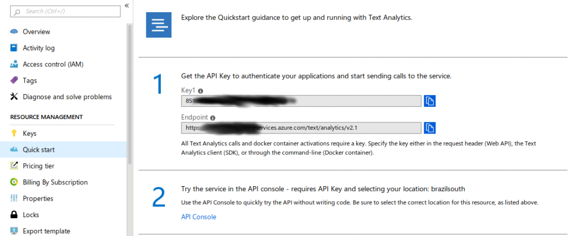Click the Billing By Subscription icon

(x=14, y=182)
